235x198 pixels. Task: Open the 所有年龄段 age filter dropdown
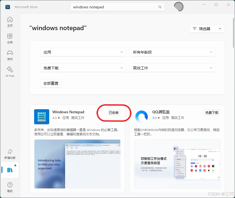point(173,52)
